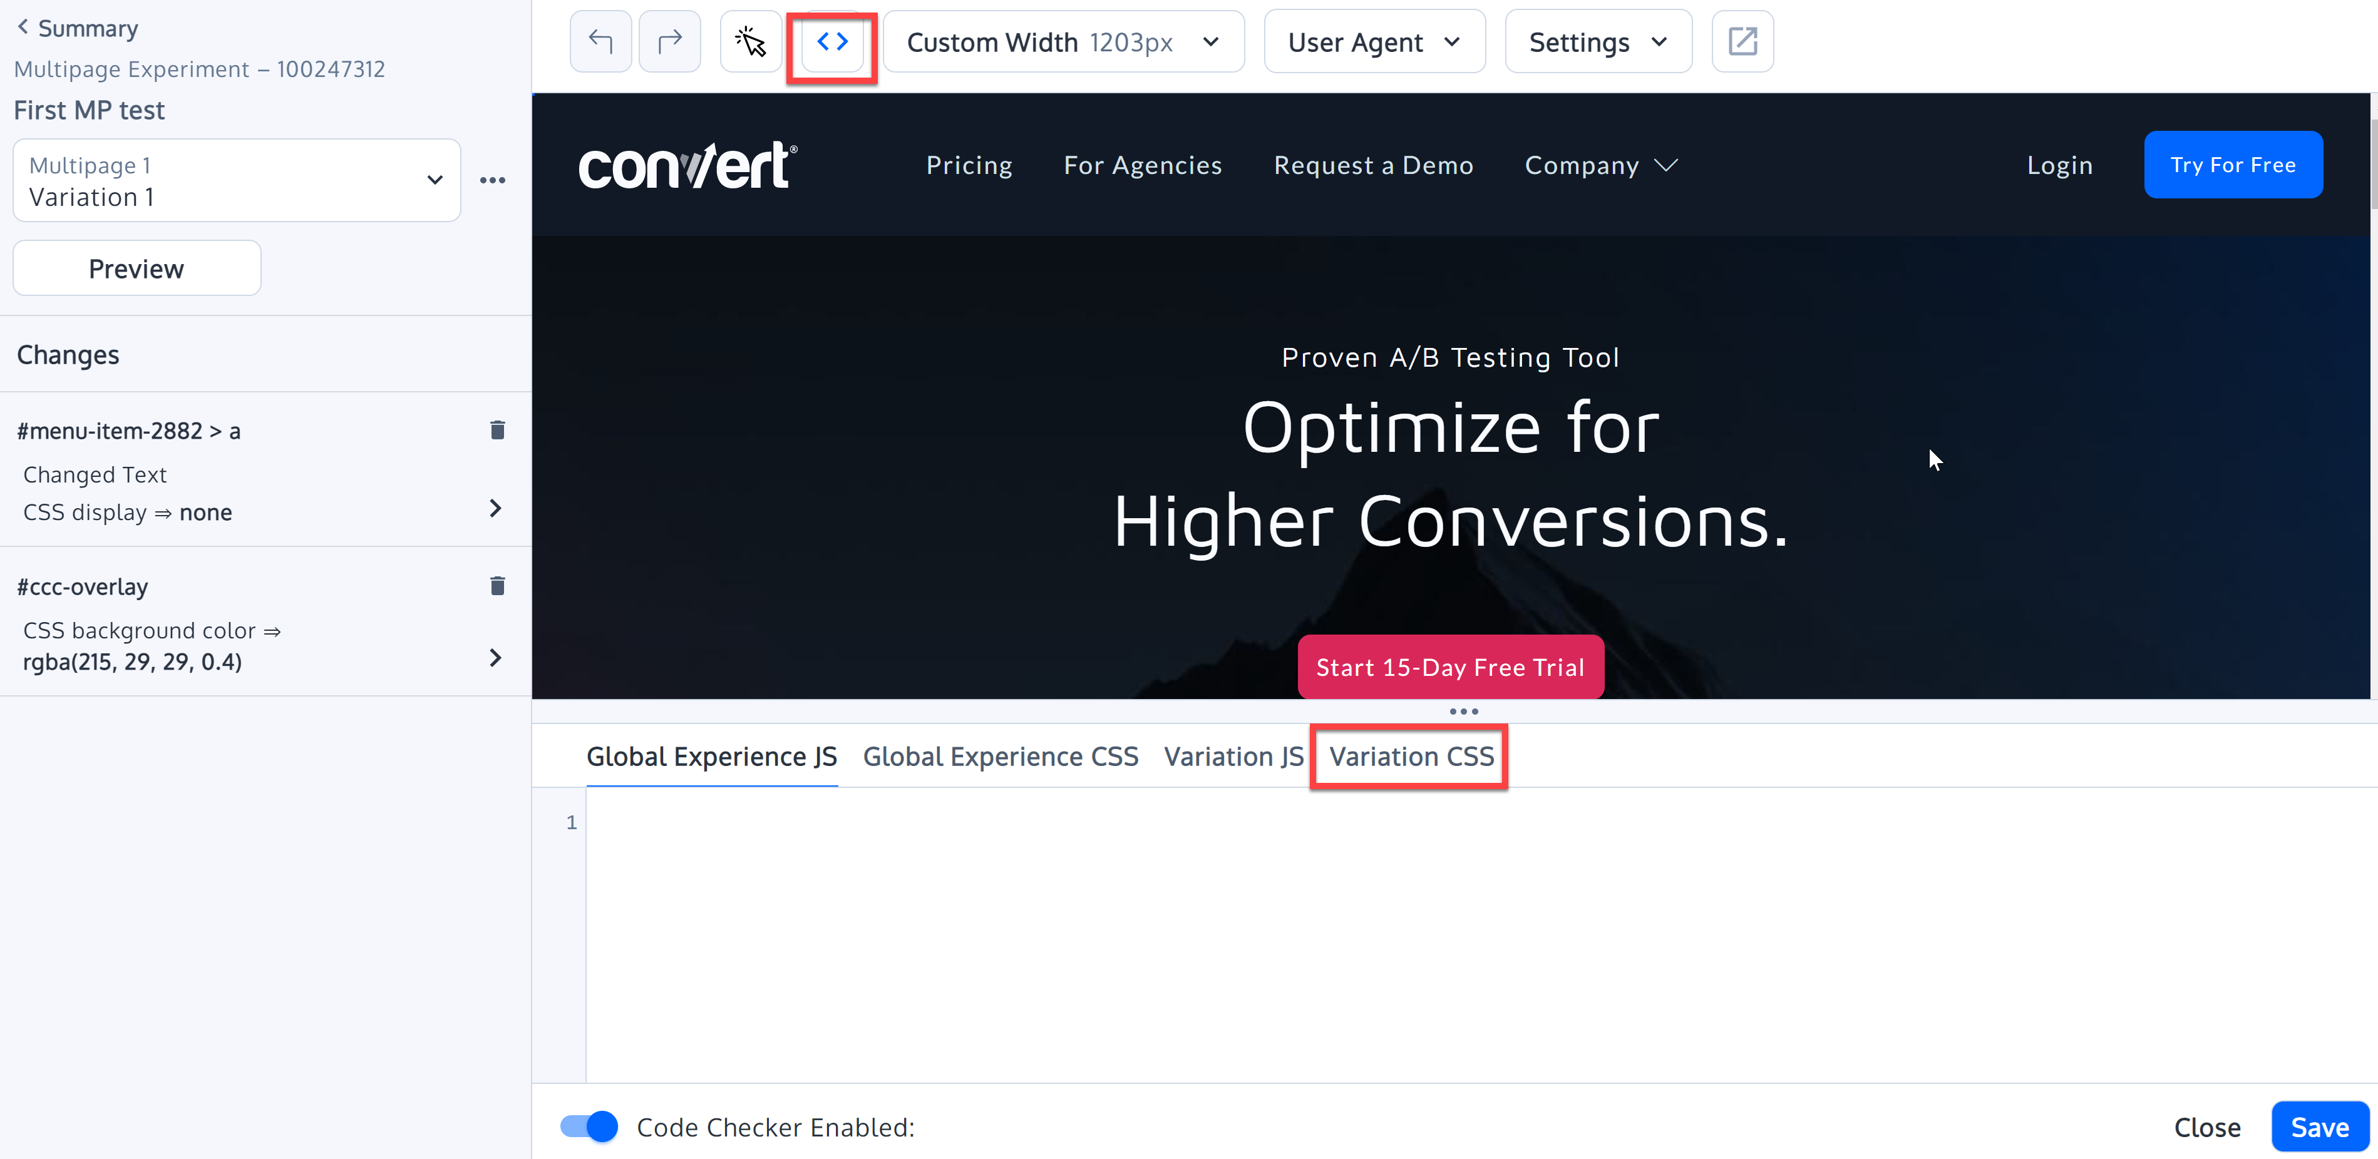The width and height of the screenshot is (2378, 1159).
Task: Expand the Settings dropdown
Action: [x=1597, y=41]
